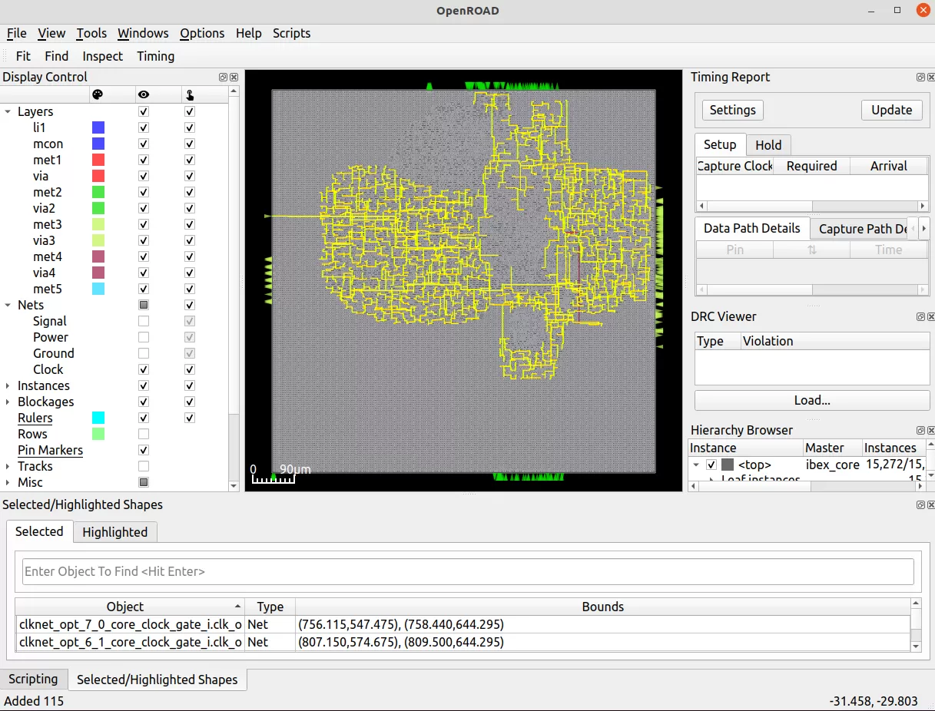Enable the Tracks visibility checkbox
This screenshot has width=935, height=711.
point(144,466)
